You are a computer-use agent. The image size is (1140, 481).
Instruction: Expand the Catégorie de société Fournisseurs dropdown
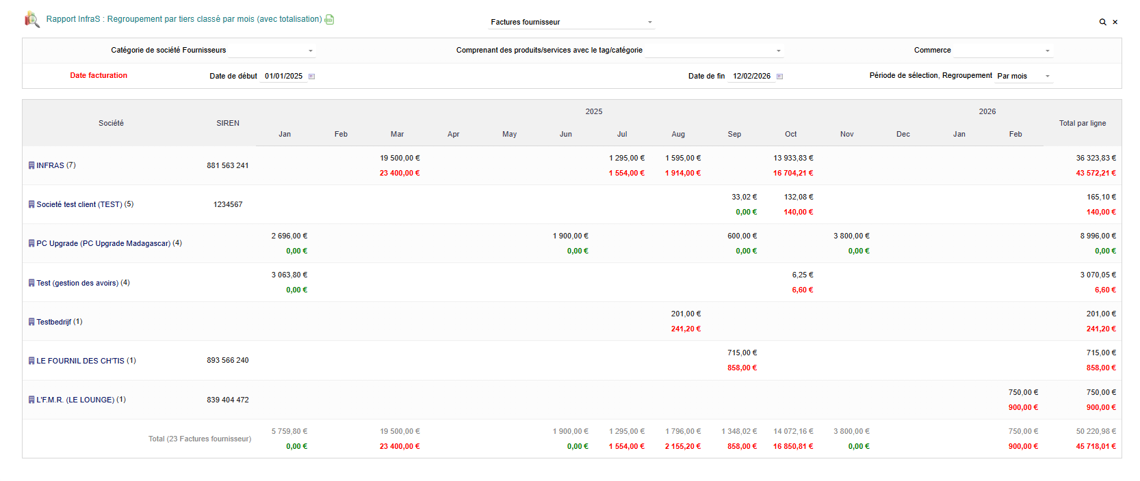pos(272,51)
